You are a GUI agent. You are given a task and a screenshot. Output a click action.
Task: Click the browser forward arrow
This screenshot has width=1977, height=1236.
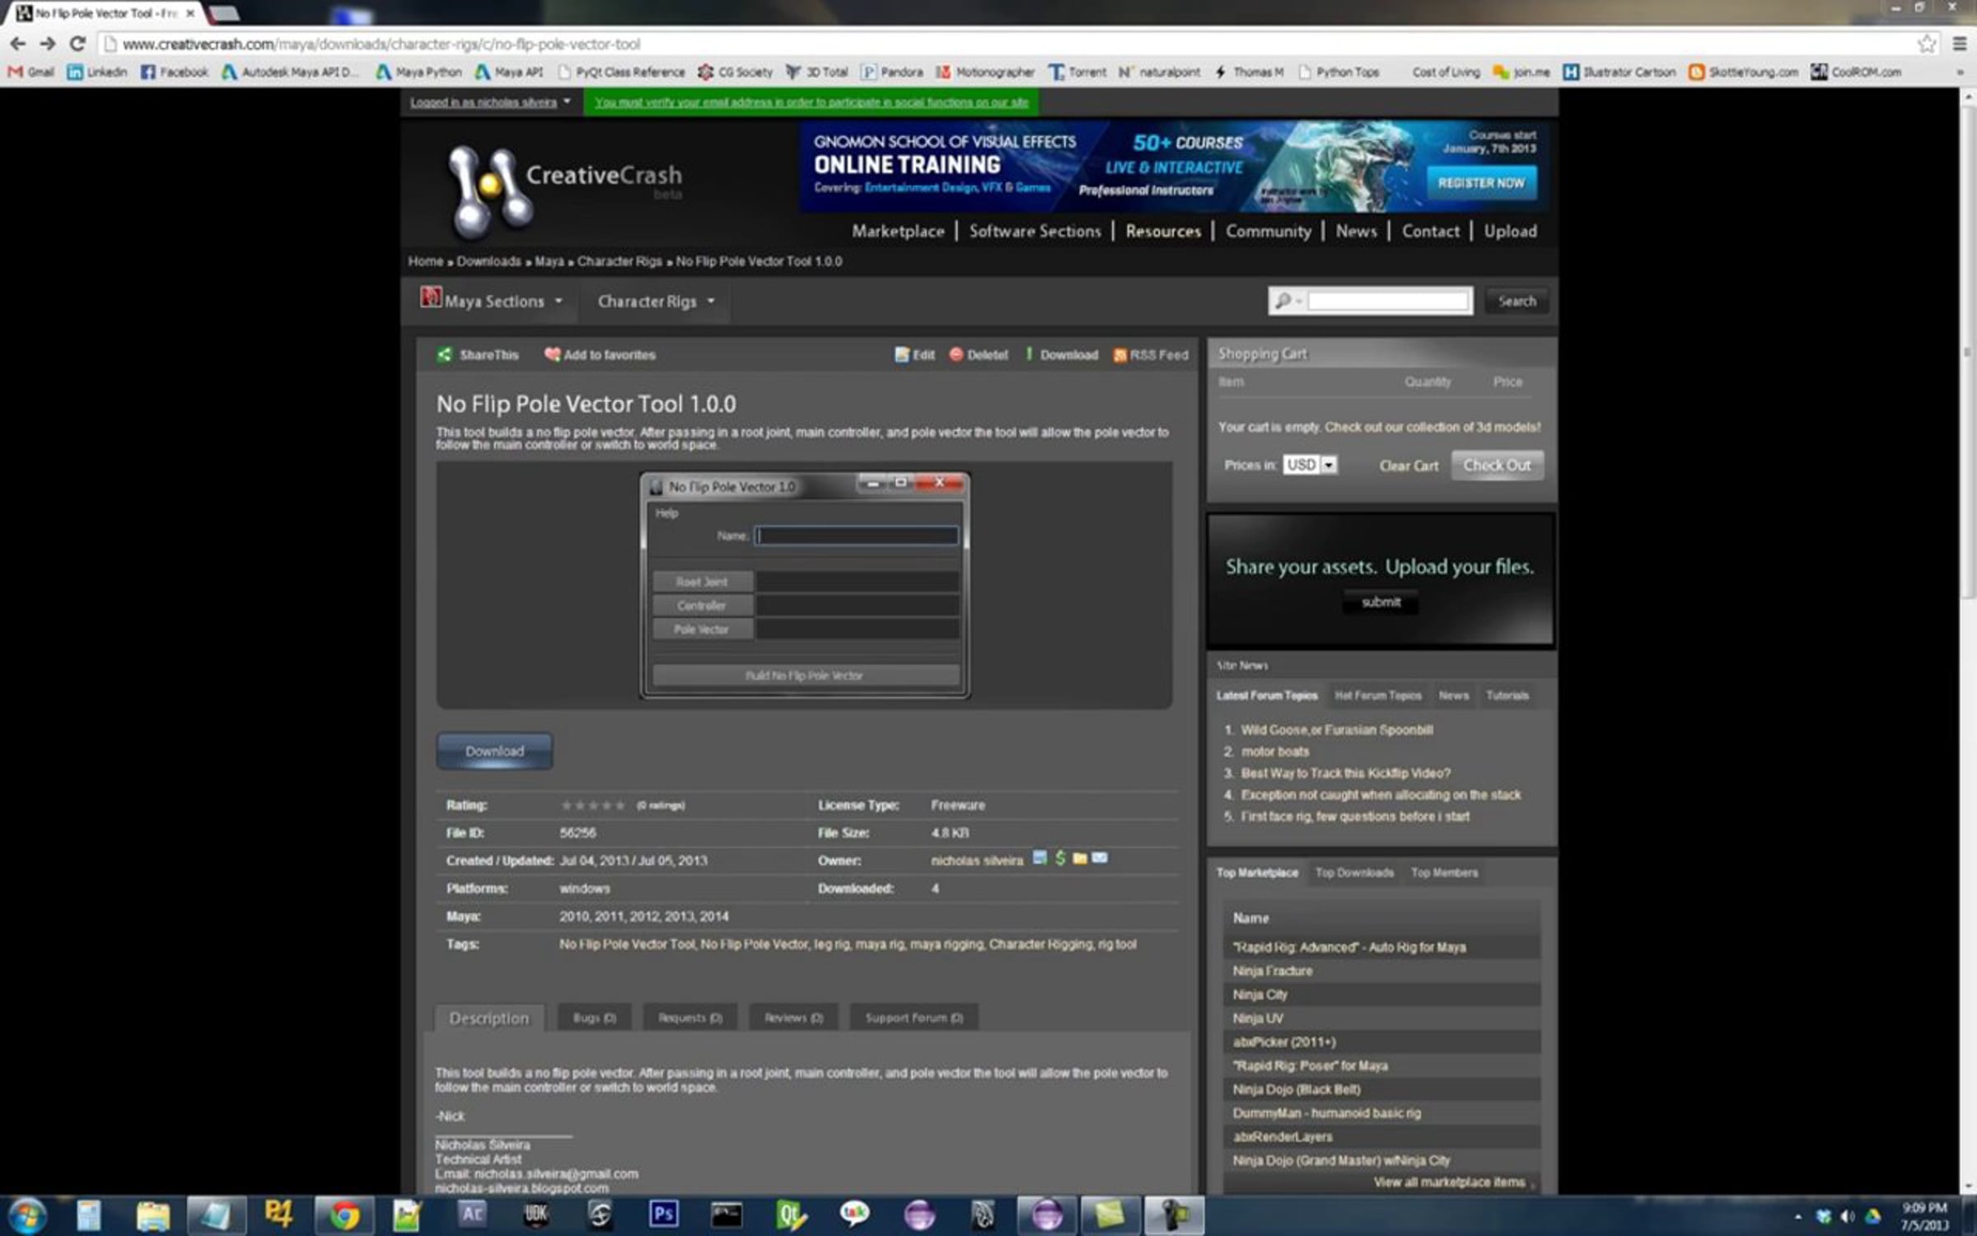pos(48,44)
